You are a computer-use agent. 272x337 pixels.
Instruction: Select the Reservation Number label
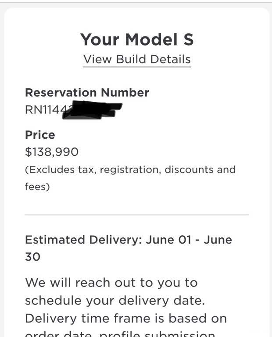tap(87, 93)
